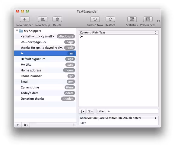Click the Restore icon
This screenshot has width=175, height=147.
point(110,19)
